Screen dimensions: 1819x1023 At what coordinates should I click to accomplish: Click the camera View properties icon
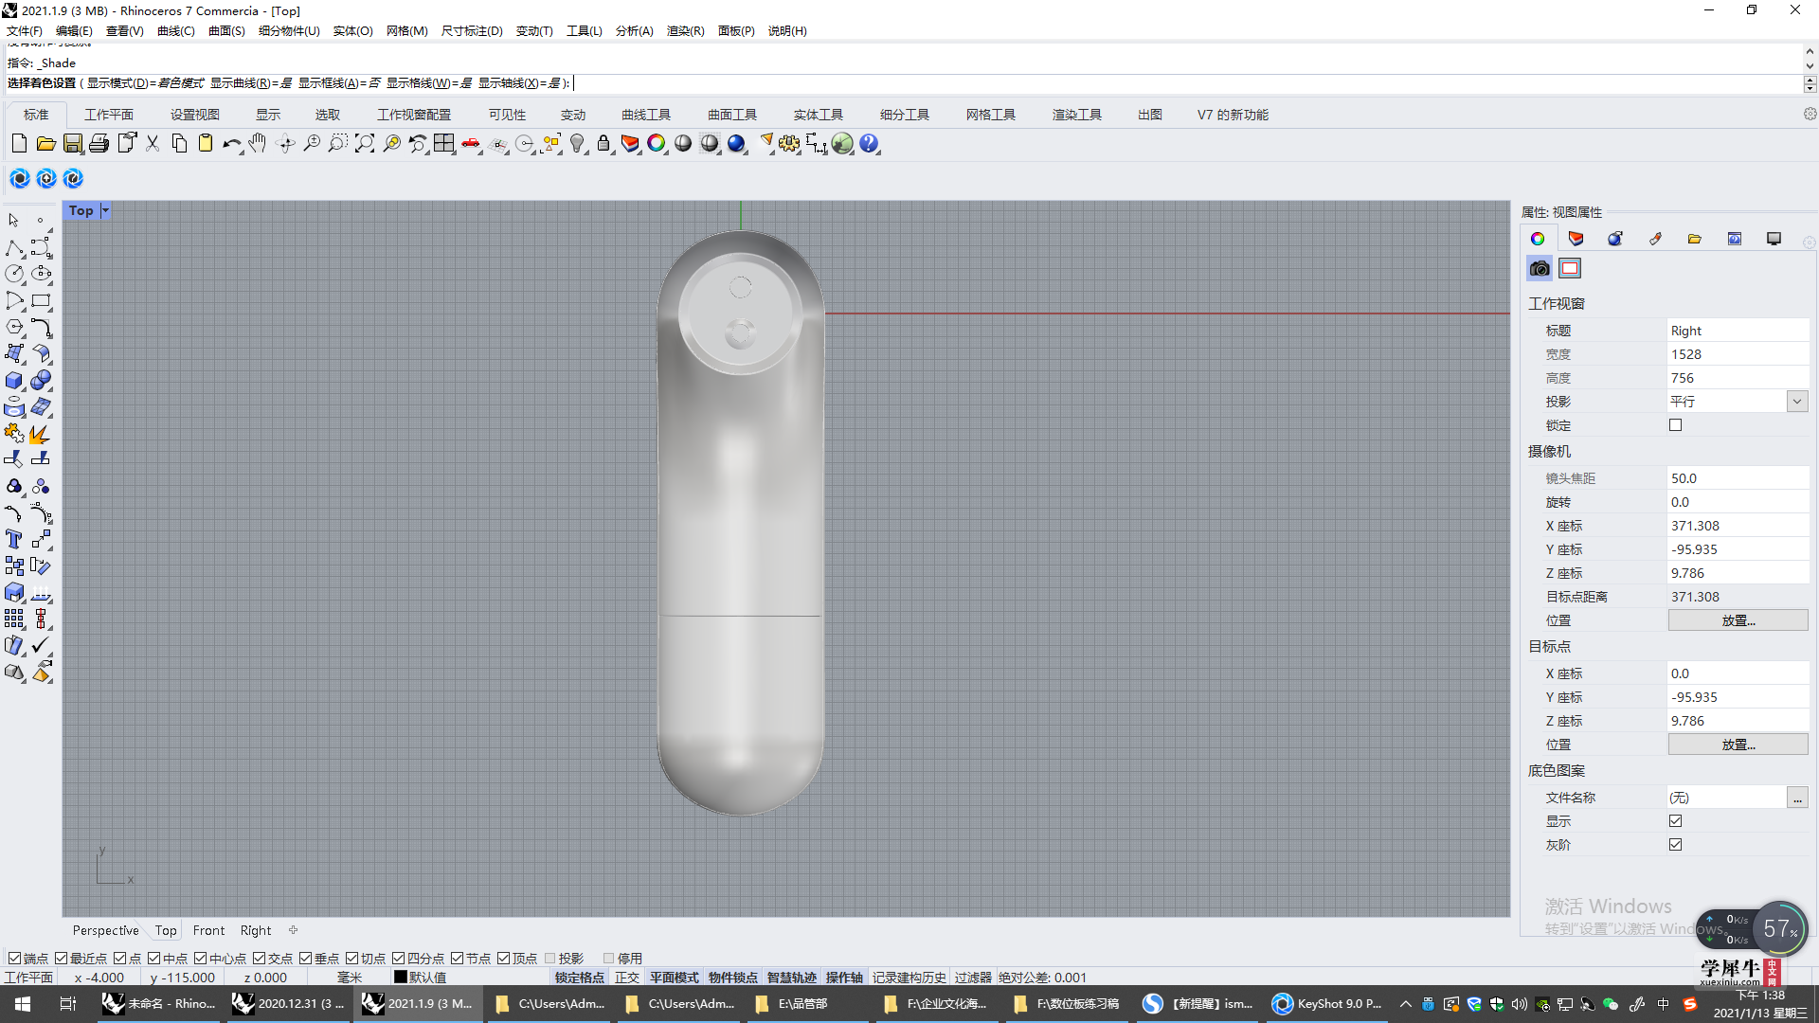(1540, 269)
